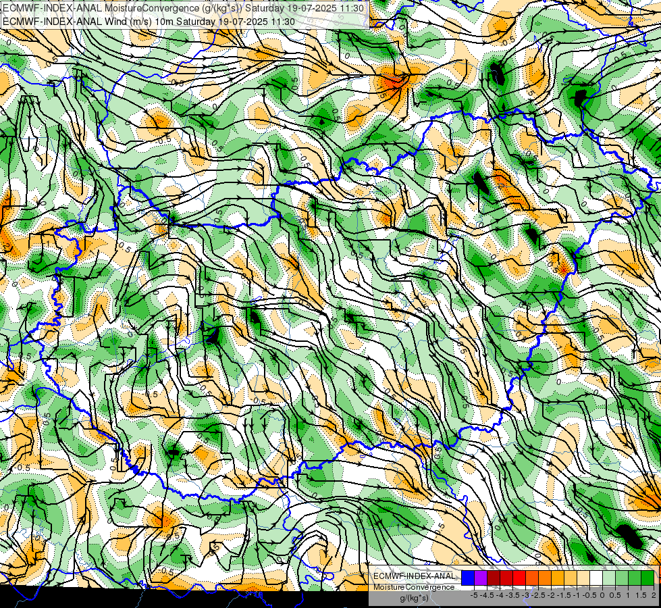Click the 1.5 tick value in legend
The width and height of the screenshot is (661, 608).
[641, 595]
